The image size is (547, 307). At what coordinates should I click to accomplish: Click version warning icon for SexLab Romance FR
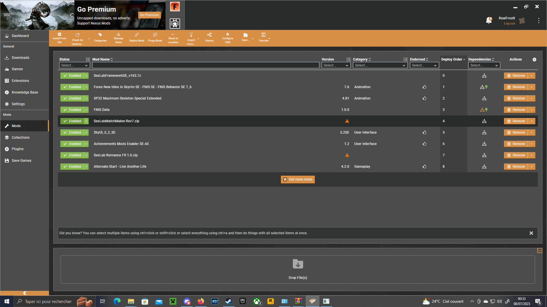point(347,155)
